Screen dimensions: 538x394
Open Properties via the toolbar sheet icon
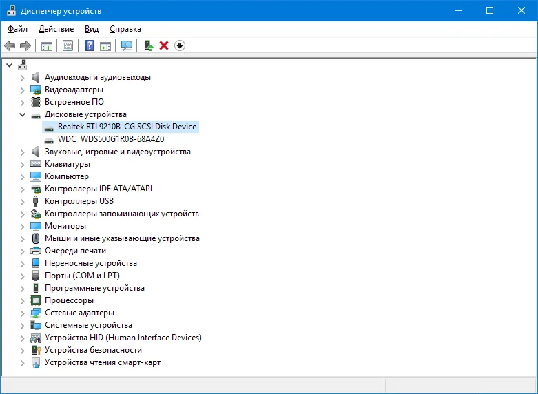(68, 45)
